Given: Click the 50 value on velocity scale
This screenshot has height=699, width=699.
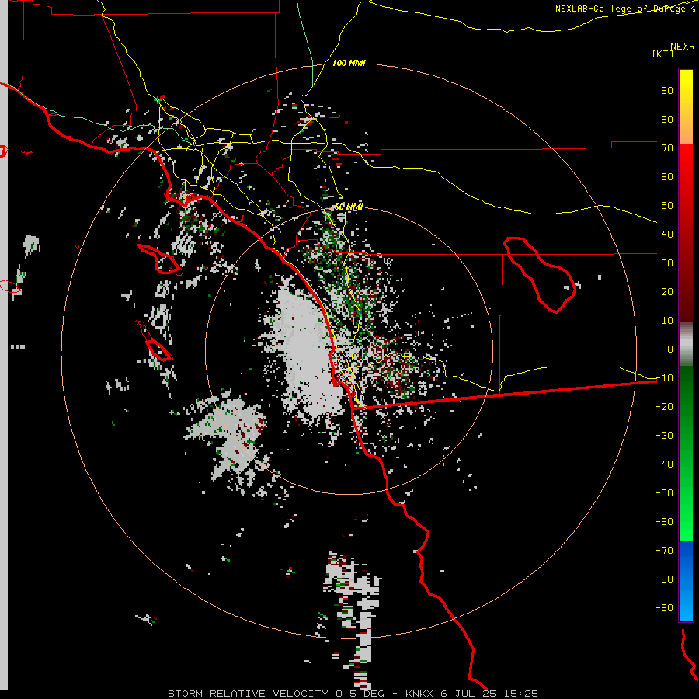Looking at the screenshot, I should [x=667, y=206].
